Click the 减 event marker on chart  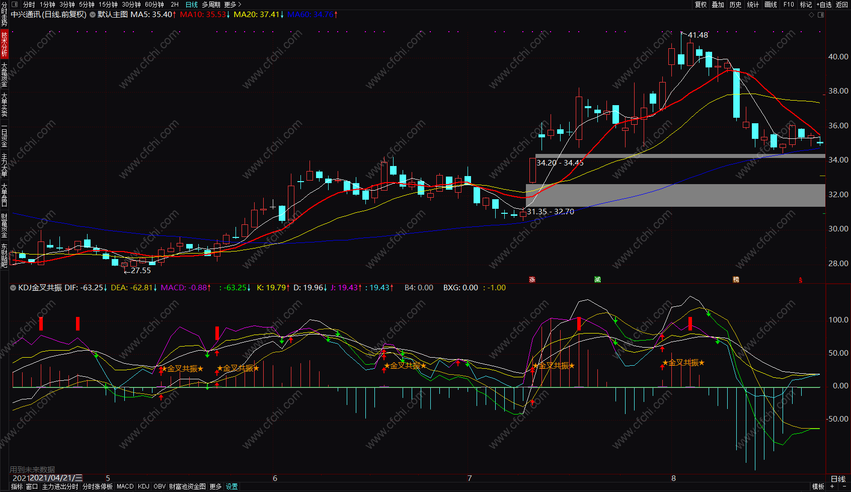click(x=597, y=280)
